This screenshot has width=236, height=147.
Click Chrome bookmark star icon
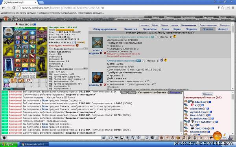tap(223, 8)
